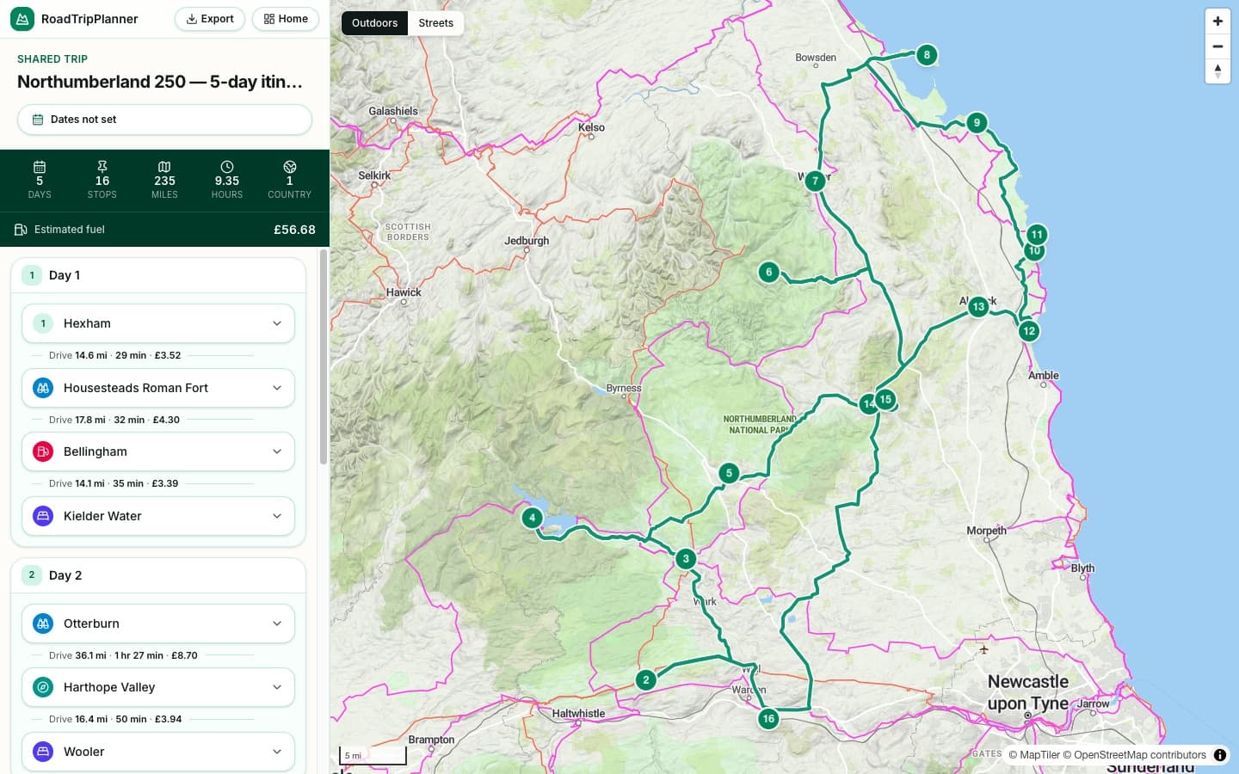
Task: Click map marker 2
Action: click(x=646, y=680)
